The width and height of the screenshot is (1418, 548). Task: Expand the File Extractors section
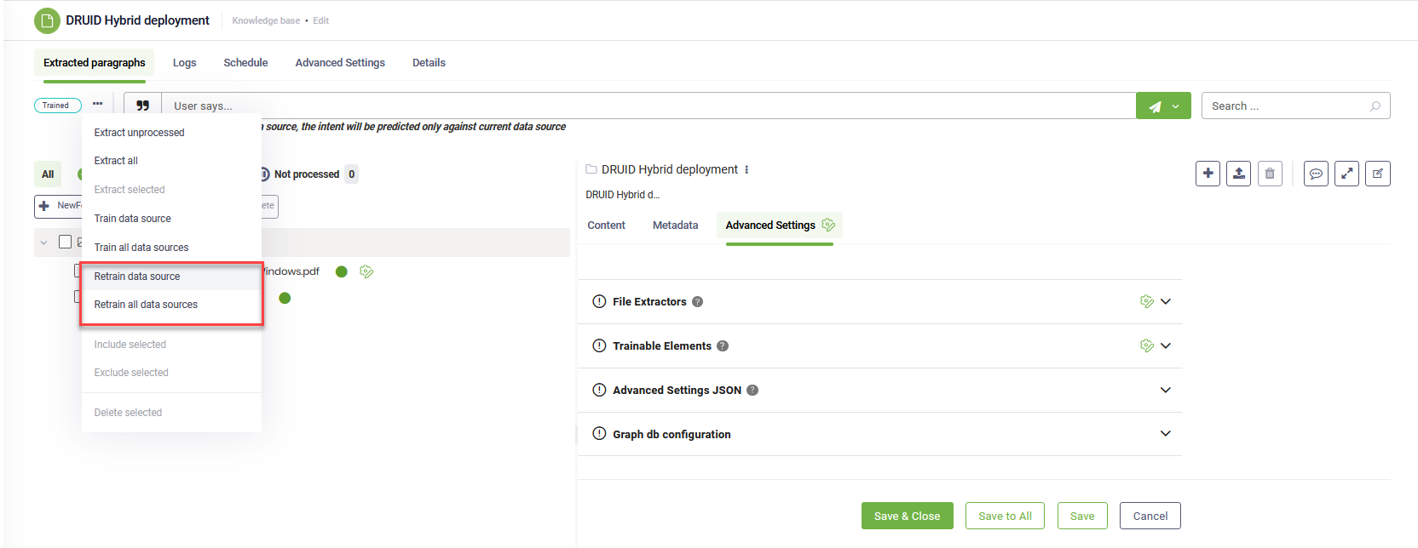[x=1165, y=301]
